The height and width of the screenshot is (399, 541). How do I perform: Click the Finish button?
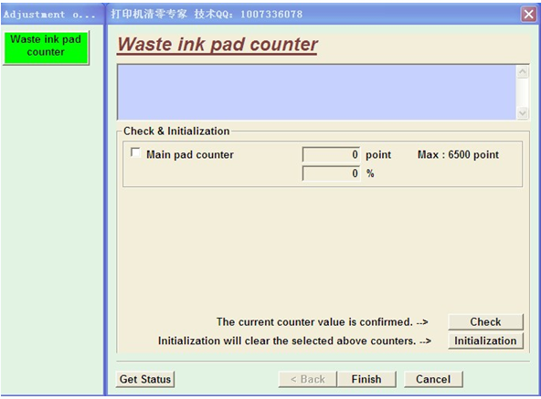pos(366,379)
